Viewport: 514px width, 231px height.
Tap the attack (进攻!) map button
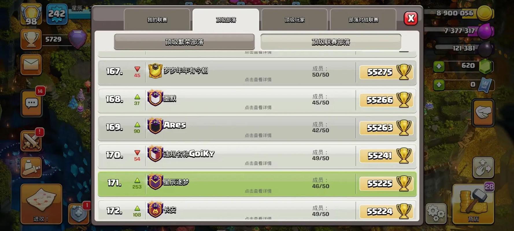click(x=41, y=204)
